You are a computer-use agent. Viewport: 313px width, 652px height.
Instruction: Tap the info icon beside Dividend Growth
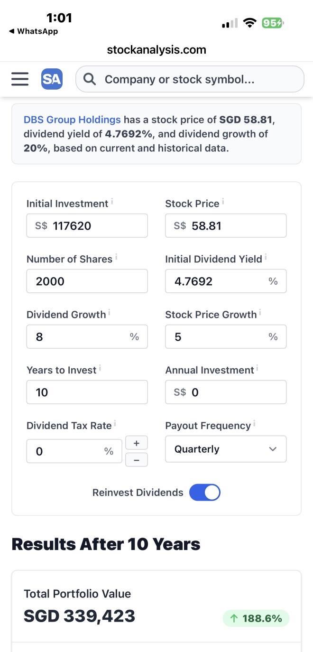click(x=110, y=312)
